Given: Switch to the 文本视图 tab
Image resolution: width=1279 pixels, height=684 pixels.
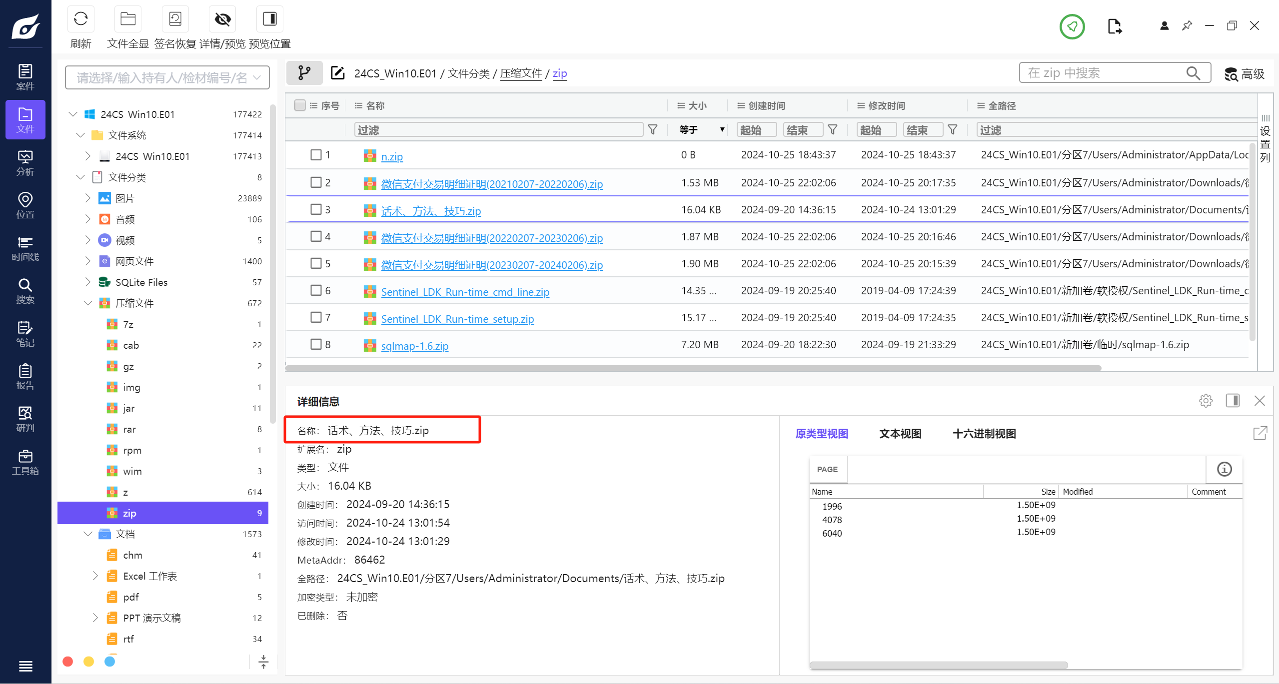Looking at the screenshot, I should pyautogui.click(x=900, y=434).
